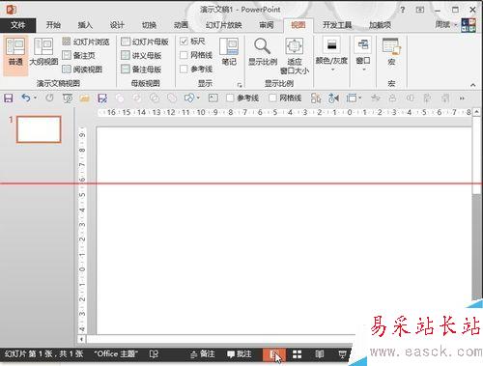
Task: Switch to the 开发工具 Developer tab
Action: (337, 25)
